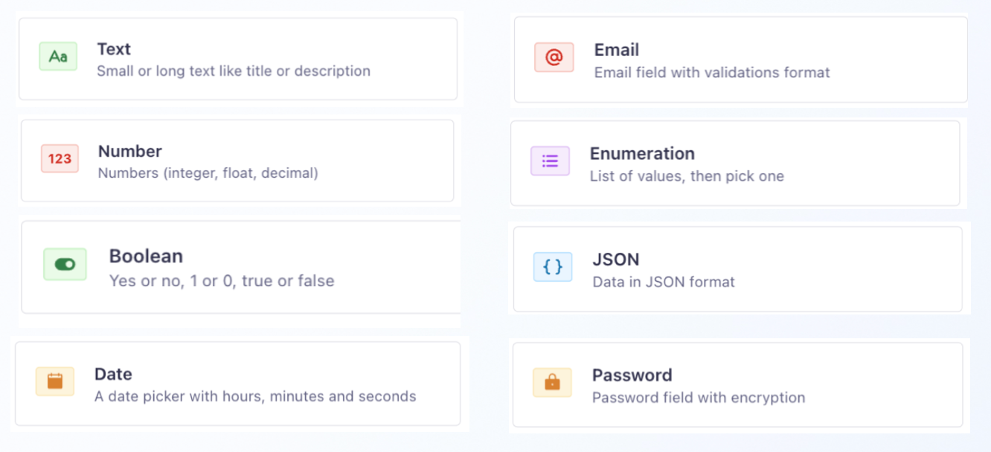Click the red @ Email icon
The height and width of the screenshot is (452, 991).
(554, 57)
